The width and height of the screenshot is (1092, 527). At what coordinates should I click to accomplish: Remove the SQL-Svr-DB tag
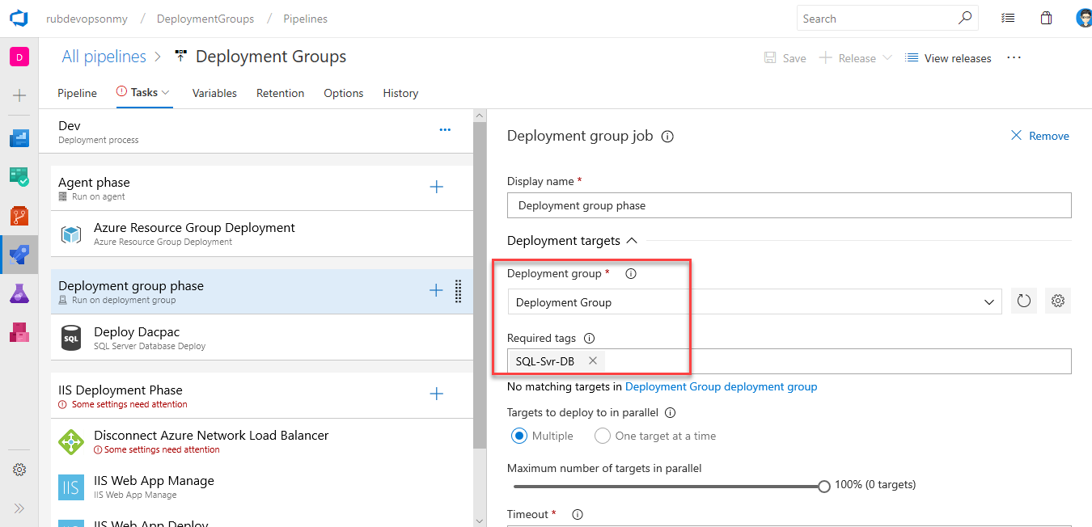[x=593, y=361]
